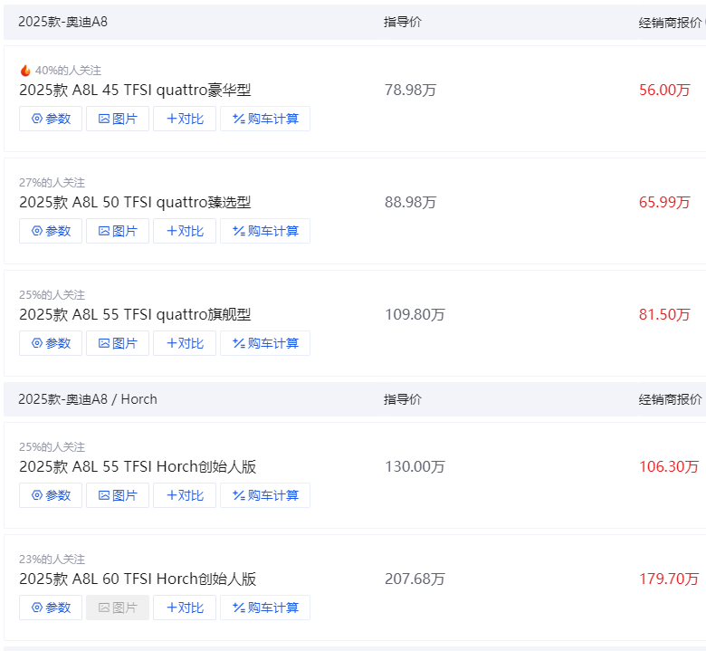The image size is (706, 651).
Task: Click the fire icon beside 40%的人关注
Action: point(25,71)
